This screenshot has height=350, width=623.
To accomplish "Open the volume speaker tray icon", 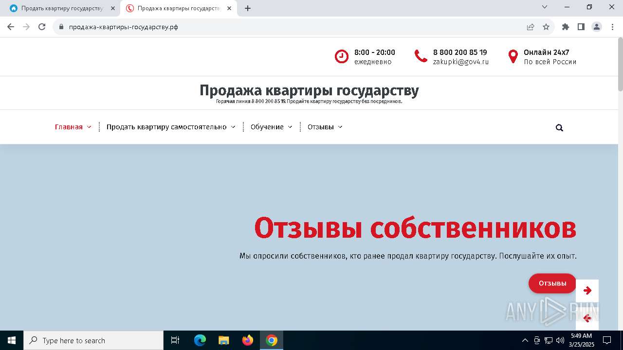I will point(560,340).
